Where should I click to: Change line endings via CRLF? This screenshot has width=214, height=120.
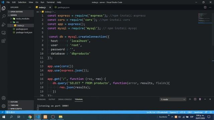pos(190,112)
